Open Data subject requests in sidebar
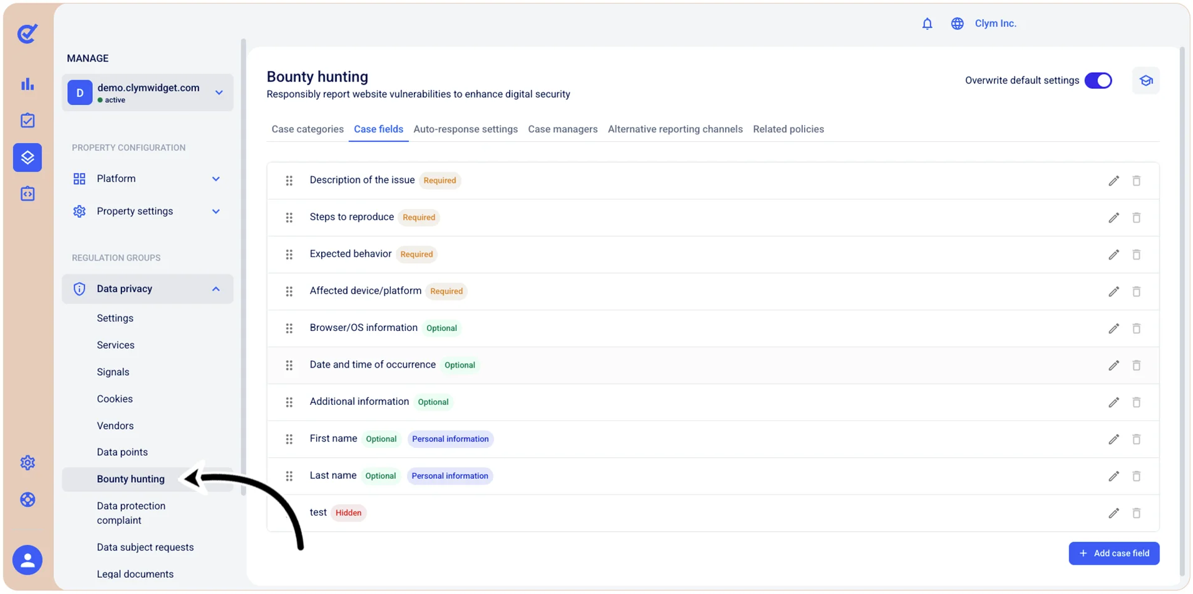The image size is (1193, 594). 145,547
